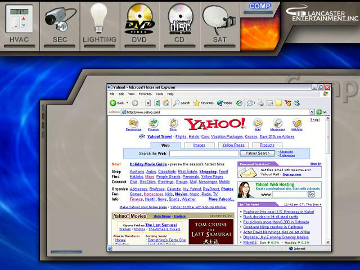The height and width of the screenshot is (270, 360).
Task: Open the Yahoo HotJobs icon
Action: click(297, 125)
